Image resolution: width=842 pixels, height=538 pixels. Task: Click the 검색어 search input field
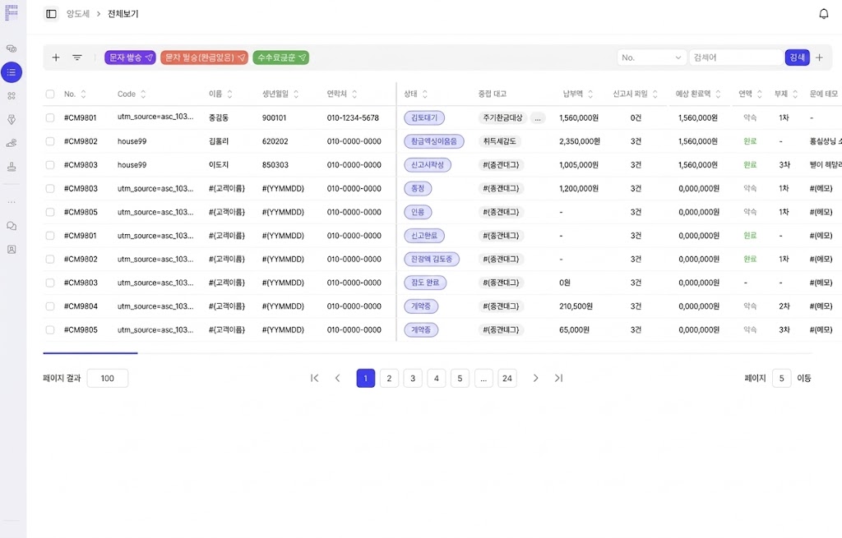point(735,57)
